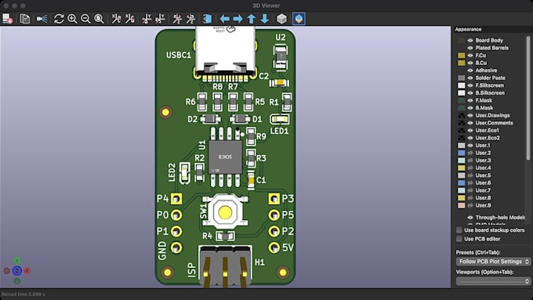Move board left with blue arrow
533x300 pixels.
click(x=225, y=19)
